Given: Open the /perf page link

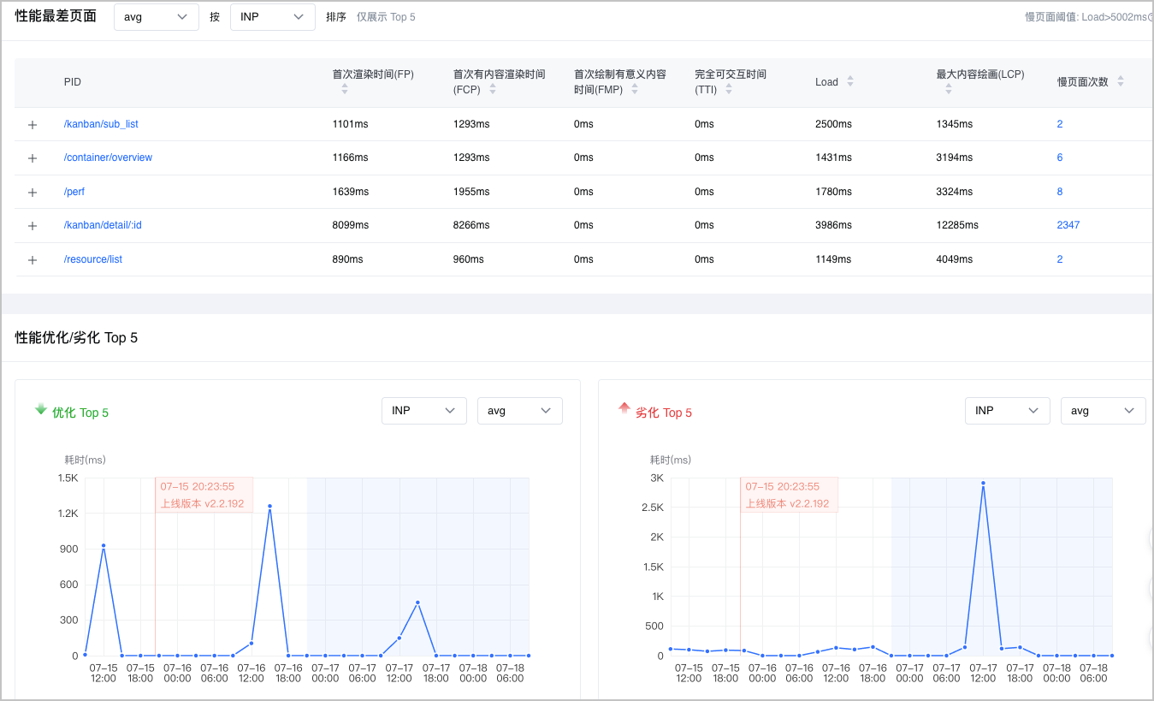Looking at the screenshot, I should pos(74,192).
